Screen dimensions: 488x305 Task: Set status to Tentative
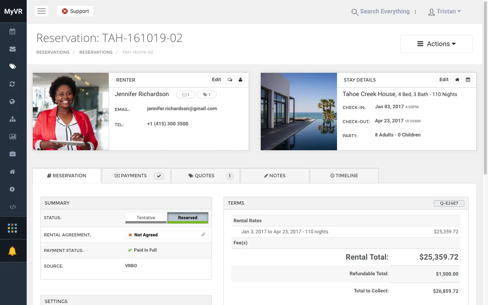(146, 218)
